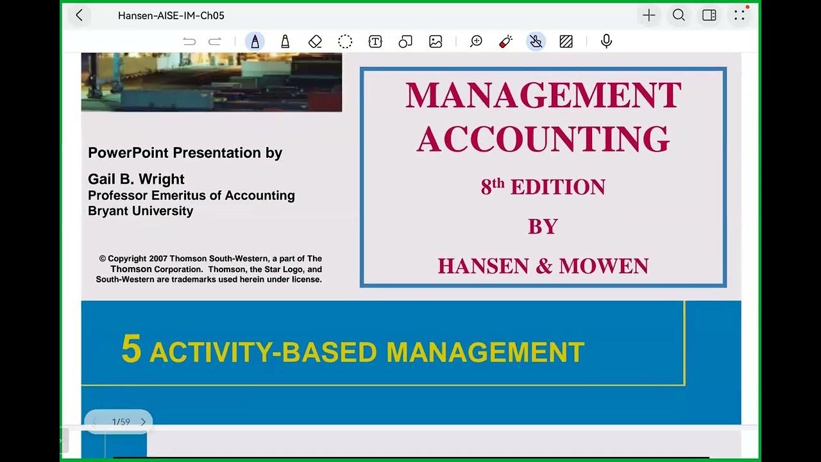Go back using the top-left back arrow
821x462 pixels.
point(79,15)
